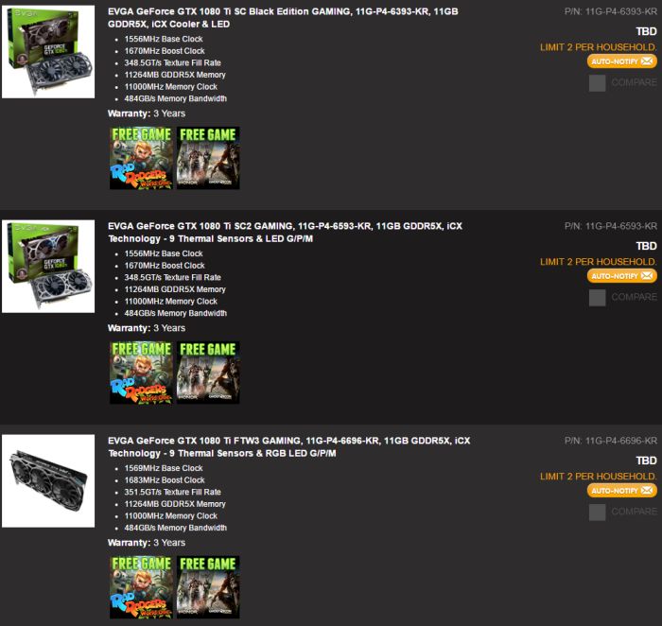The width and height of the screenshot is (662, 626).
Task: Open SC Black Edition product image
Action: 48,51
